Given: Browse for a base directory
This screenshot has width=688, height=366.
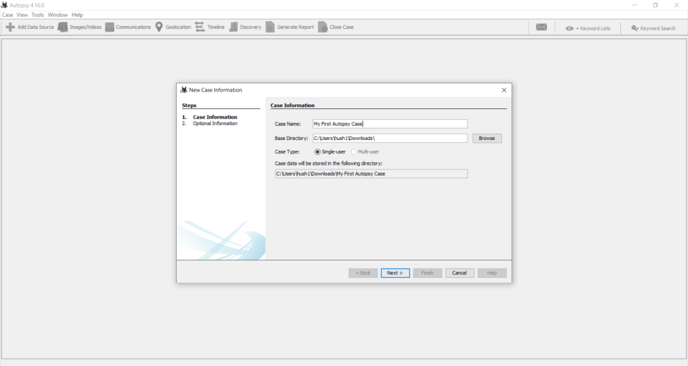Looking at the screenshot, I should (487, 138).
